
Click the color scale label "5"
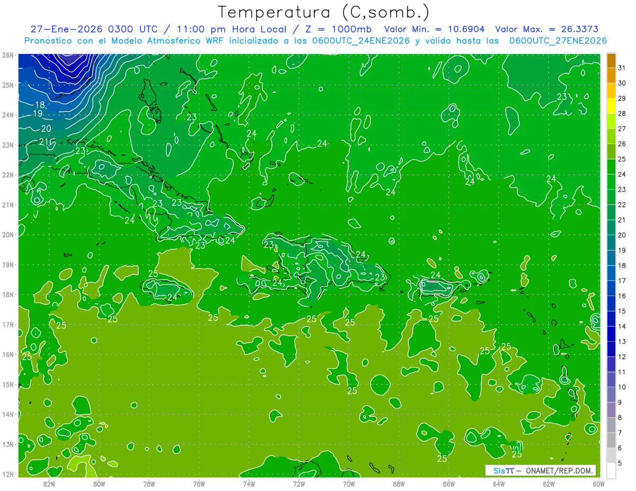620,463
